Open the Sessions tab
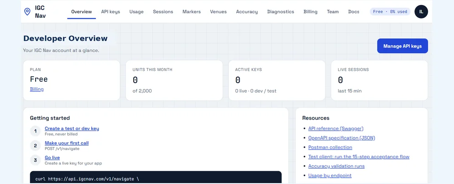This screenshot has height=184, width=454. coord(163,12)
